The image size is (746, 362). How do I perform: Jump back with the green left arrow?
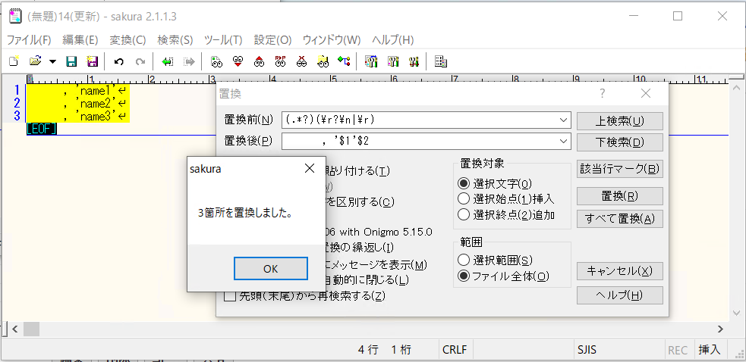click(x=167, y=61)
